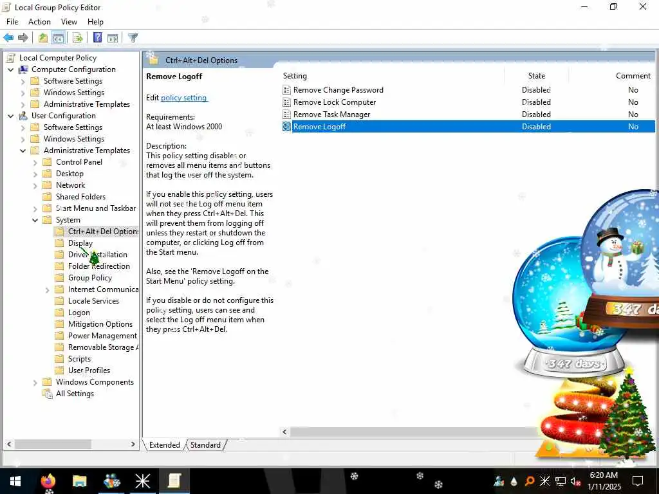
Task: Expand Administrative Templates under Computer Configuration
Action: pos(23,104)
